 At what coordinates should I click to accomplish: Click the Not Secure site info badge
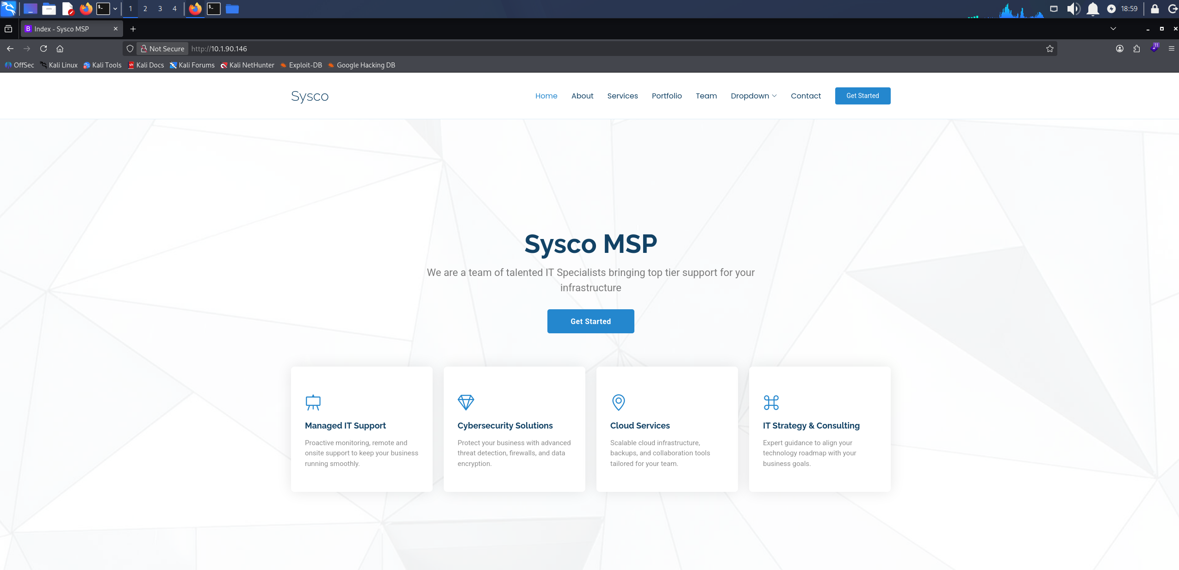click(162, 49)
